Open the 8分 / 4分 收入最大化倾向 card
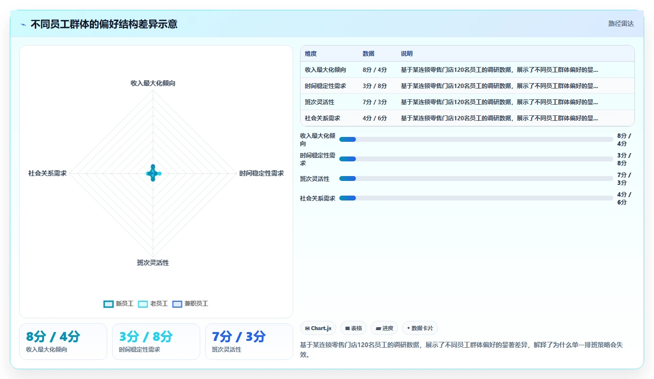654x379 pixels. 63,341
